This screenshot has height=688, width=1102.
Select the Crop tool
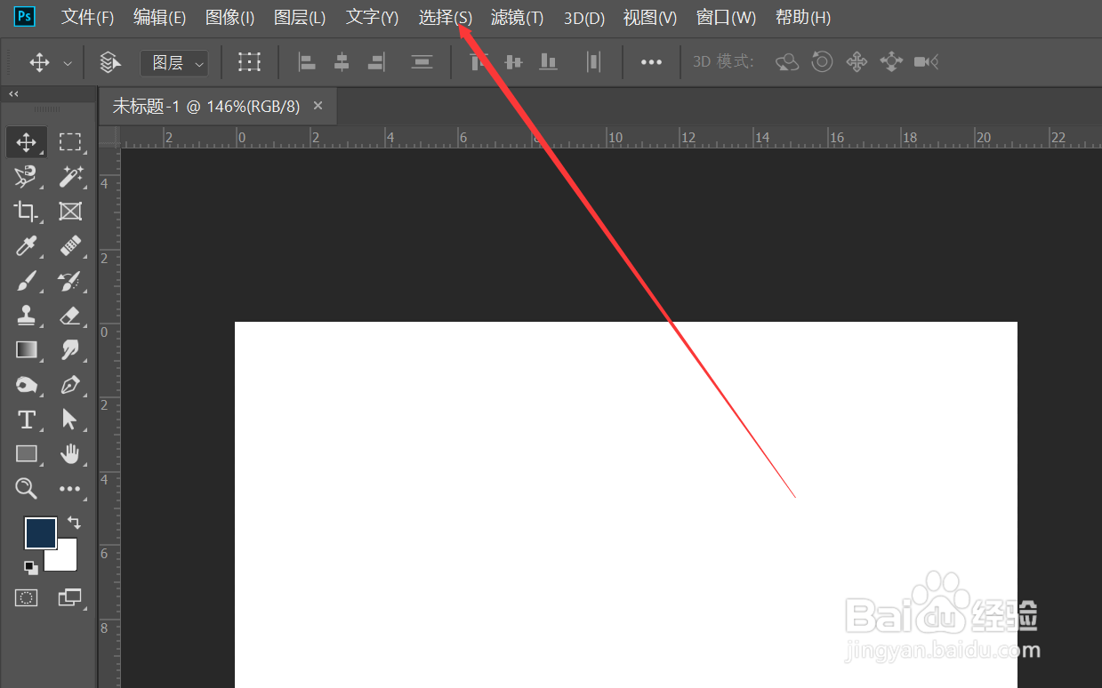coord(27,211)
